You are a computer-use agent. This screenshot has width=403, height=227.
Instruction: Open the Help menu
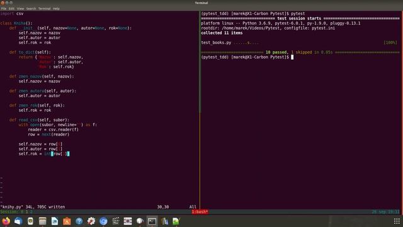(56, 8)
